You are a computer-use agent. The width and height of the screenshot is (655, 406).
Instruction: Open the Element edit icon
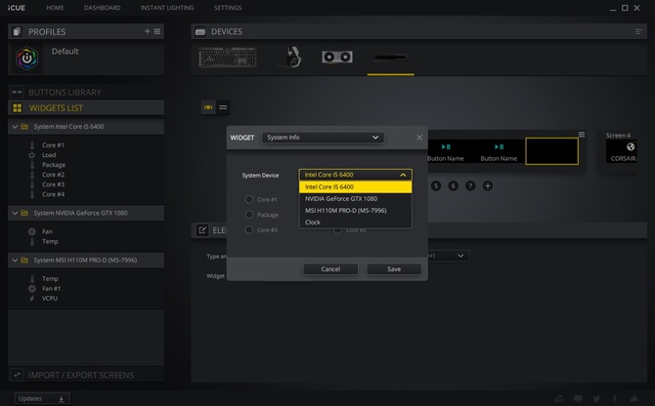(x=202, y=230)
